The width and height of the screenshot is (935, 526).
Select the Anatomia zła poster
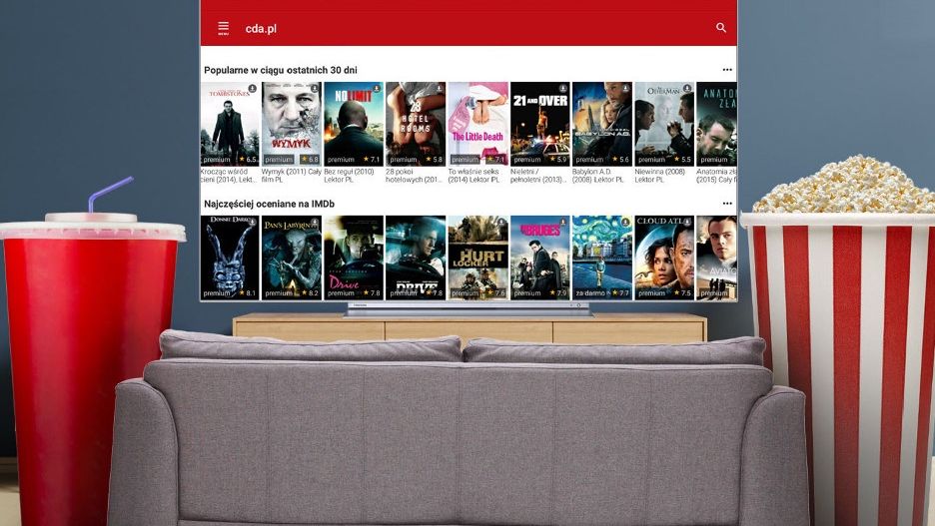point(717,124)
